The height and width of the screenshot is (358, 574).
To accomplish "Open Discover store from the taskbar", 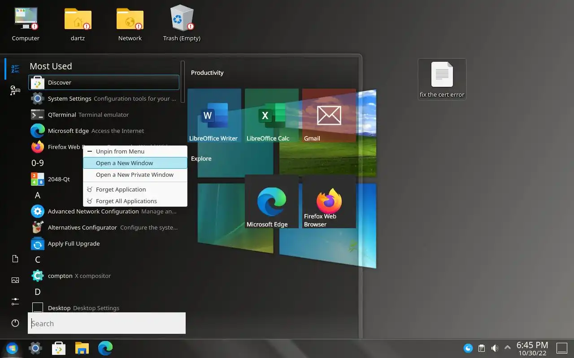I will pos(59,348).
